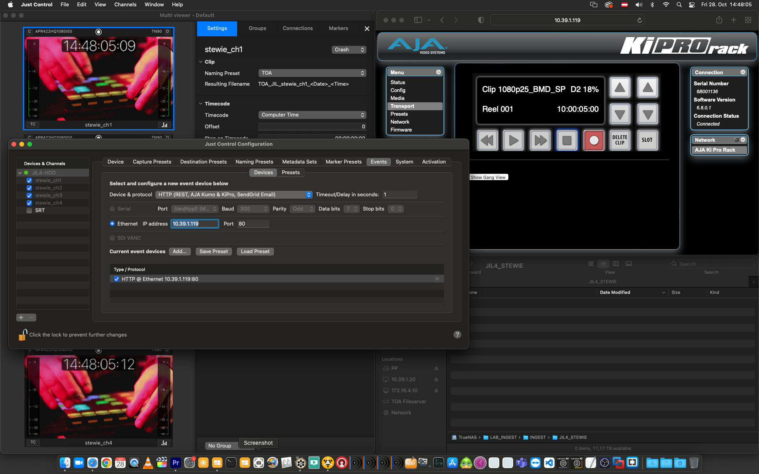759x474 pixels.
Task: Add a device with the plus button
Action: [x=21, y=317]
